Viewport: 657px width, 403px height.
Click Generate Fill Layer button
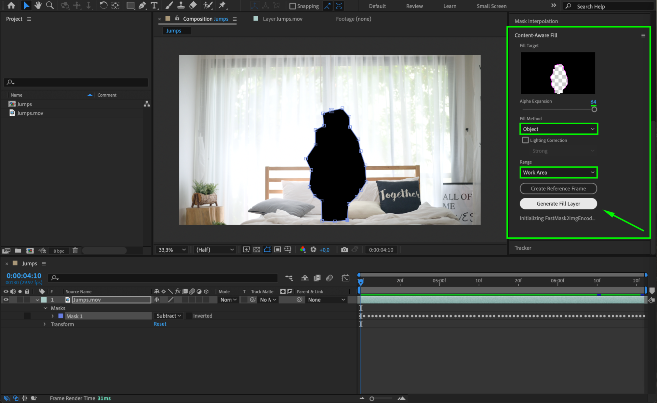pos(558,204)
